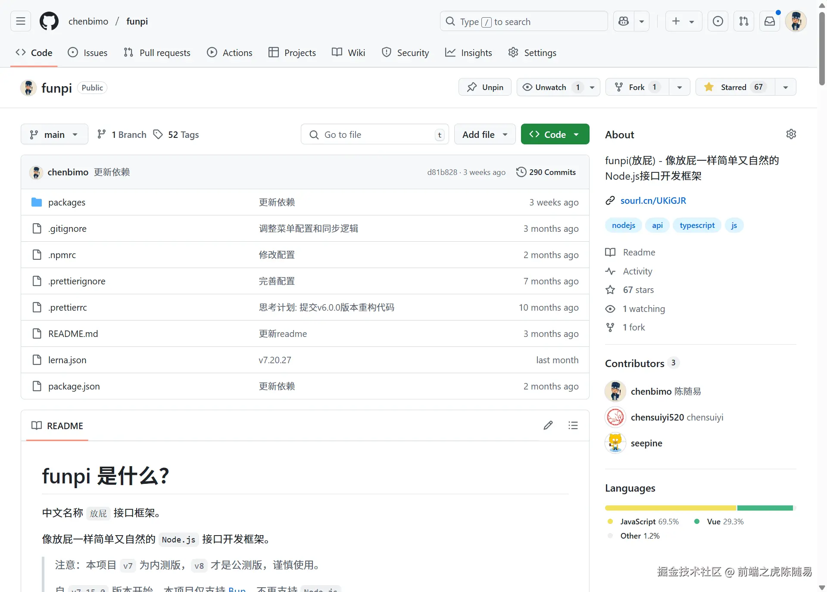Open the Projects tab
This screenshot has width=827, height=592.
coord(292,53)
